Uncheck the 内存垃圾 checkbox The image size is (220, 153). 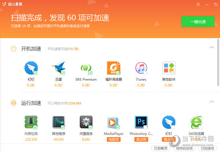coord(35,127)
